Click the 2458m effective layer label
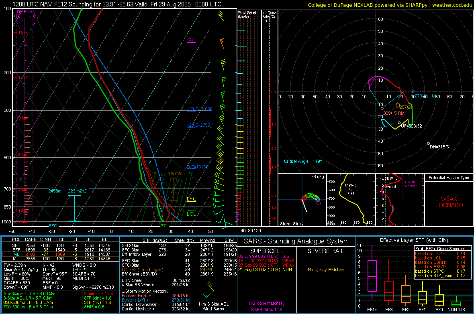The image size is (474, 314). click(x=55, y=191)
